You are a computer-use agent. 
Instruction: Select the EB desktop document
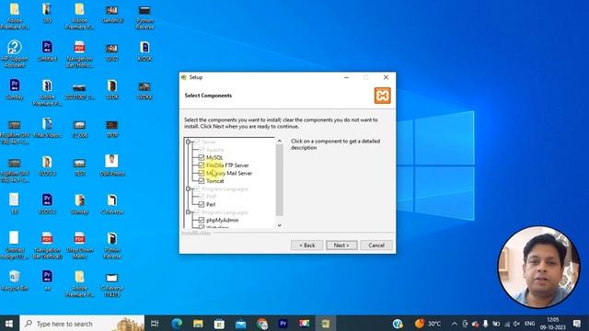tap(15, 203)
